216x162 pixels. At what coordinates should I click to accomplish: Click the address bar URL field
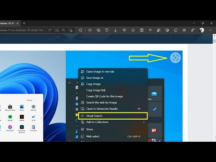[x=23, y=30]
